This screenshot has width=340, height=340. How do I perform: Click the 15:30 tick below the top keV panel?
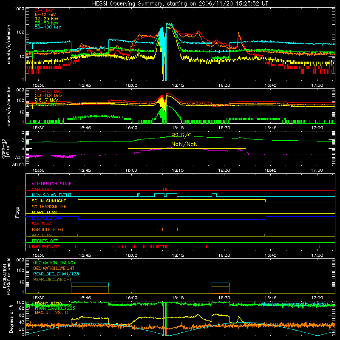pos(38,85)
